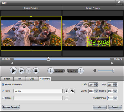Decrease the watermark Height value
The height and width of the screenshot is (112, 124).
click(x=115, y=92)
